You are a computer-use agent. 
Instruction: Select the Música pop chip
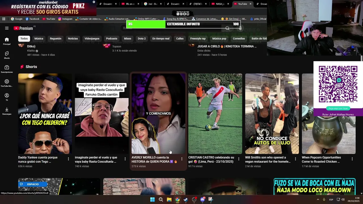219,39
